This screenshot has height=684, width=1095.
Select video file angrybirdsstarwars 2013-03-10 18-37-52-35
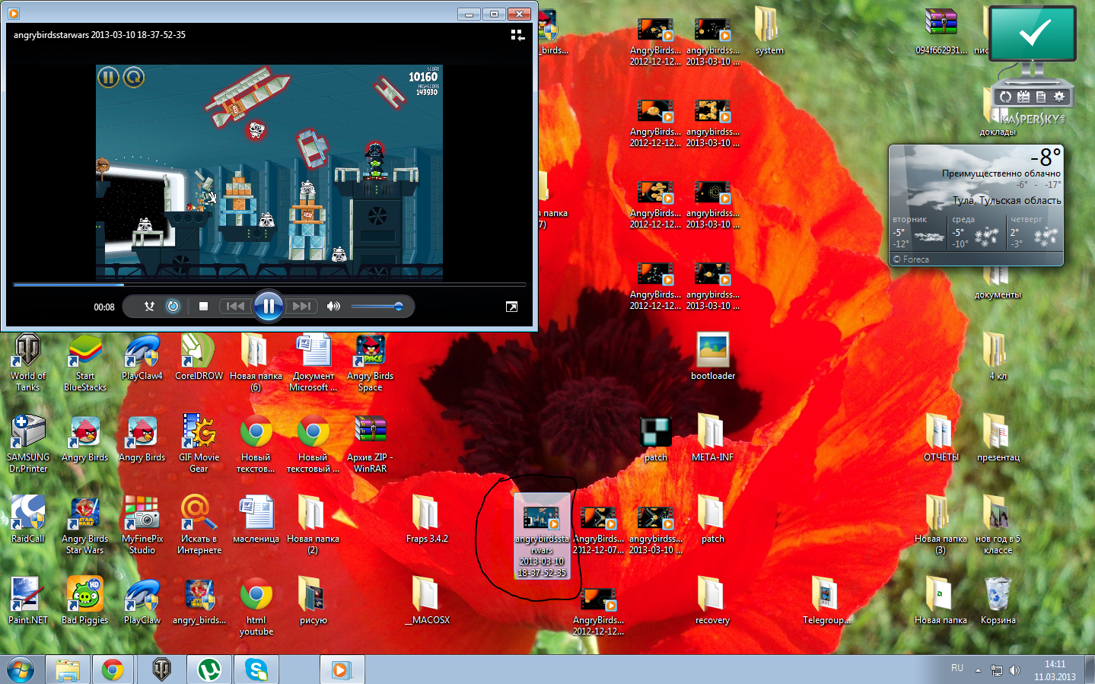(x=542, y=537)
